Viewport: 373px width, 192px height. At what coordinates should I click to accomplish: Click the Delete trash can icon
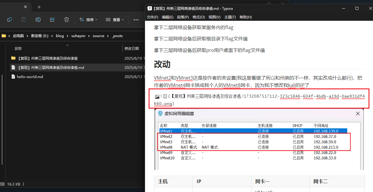tap(67, 20)
